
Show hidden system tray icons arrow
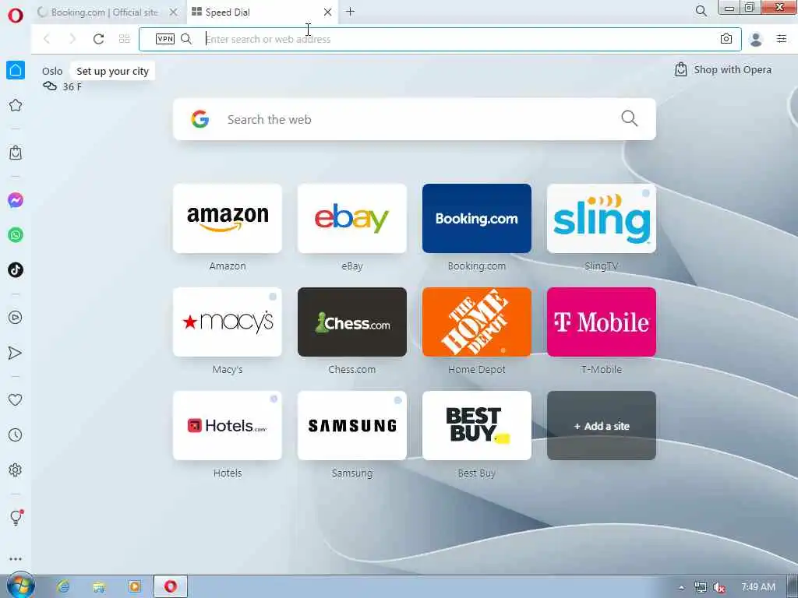[x=681, y=588]
